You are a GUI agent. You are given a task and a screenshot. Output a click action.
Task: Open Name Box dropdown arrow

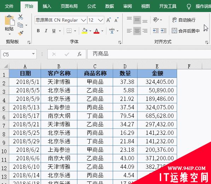tap(33, 54)
